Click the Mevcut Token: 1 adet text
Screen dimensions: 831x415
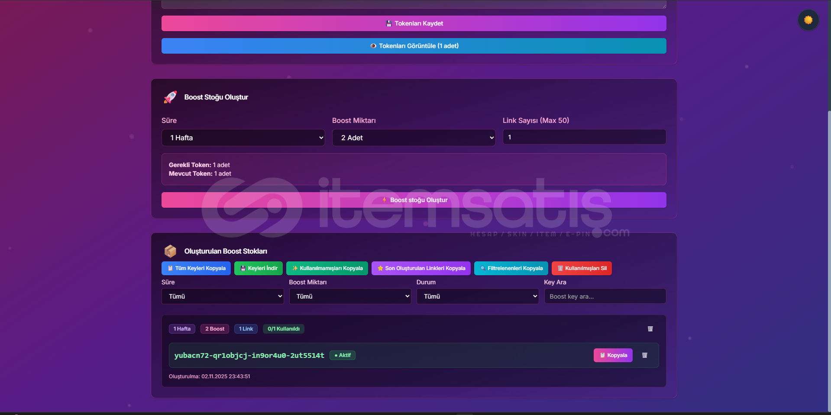[200, 174]
